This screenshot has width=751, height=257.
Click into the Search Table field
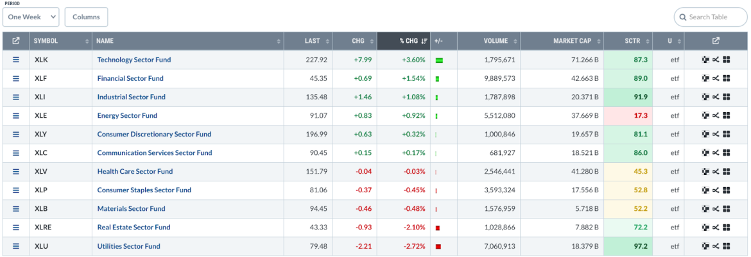(x=711, y=17)
